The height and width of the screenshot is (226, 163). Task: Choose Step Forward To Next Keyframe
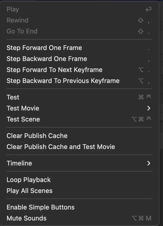[x=54, y=70]
